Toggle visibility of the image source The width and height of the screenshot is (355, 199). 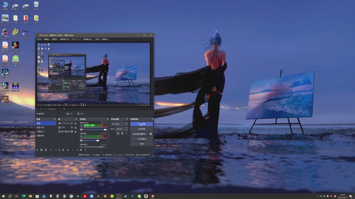coord(72,127)
